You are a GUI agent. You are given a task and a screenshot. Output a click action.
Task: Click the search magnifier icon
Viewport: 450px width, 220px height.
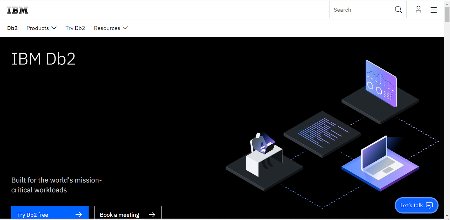click(398, 10)
